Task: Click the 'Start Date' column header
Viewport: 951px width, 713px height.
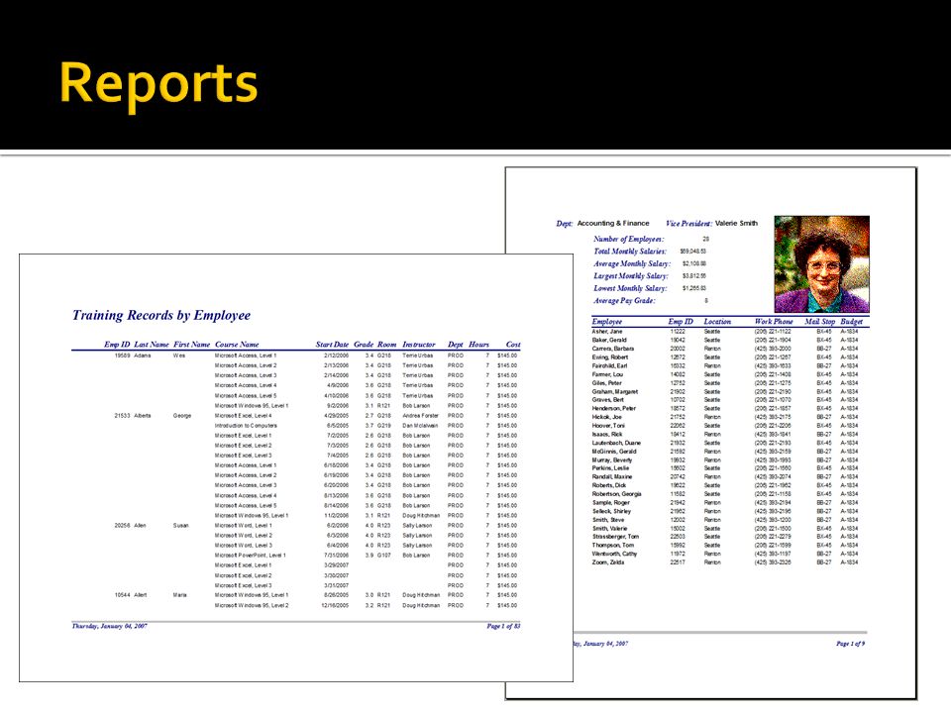Action: pyautogui.click(x=332, y=345)
